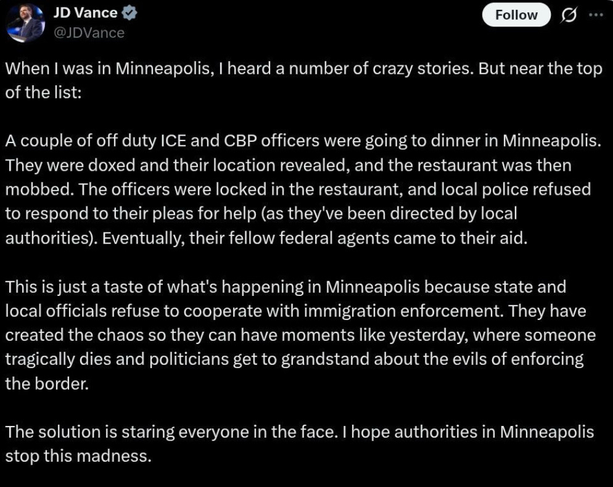The width and height of the screenshot is (613, 487).
Task: Click the line starting 'They were doxed'
Action: (288, 165)
